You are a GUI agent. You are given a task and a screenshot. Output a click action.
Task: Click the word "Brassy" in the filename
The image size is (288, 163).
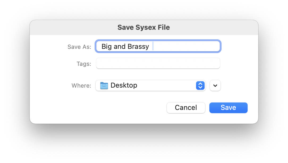(x=138, y=47)
